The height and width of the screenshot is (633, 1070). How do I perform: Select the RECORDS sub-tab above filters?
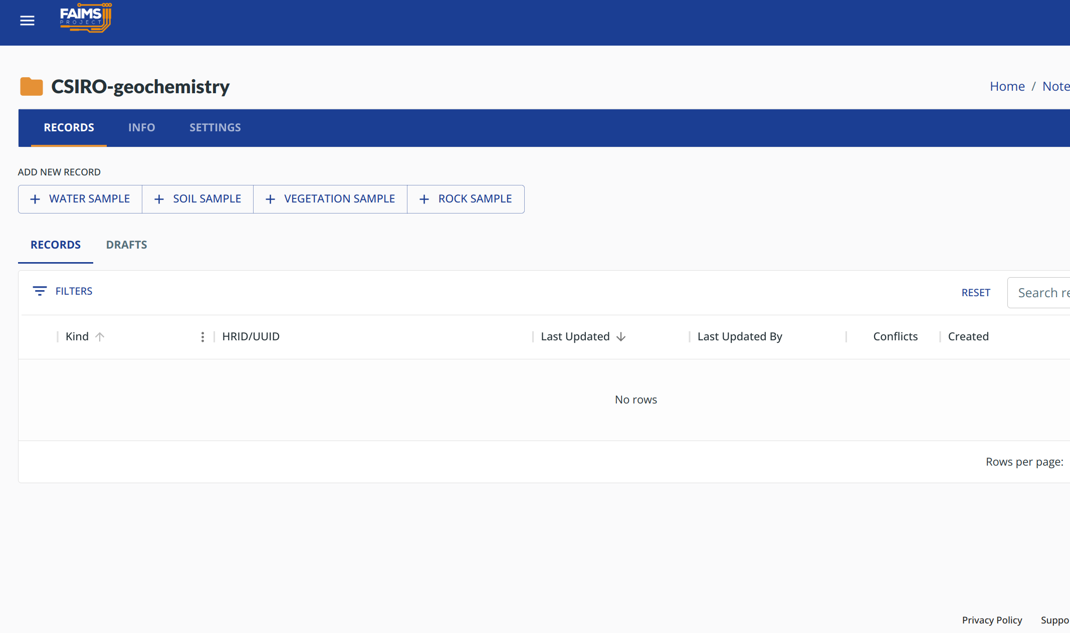[x=56, y=245]
